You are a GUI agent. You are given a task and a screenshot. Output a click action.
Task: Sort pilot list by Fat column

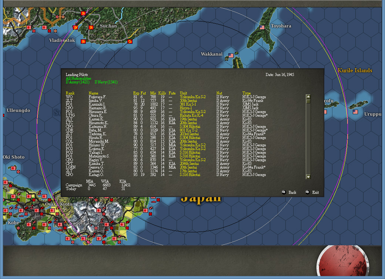143,93
